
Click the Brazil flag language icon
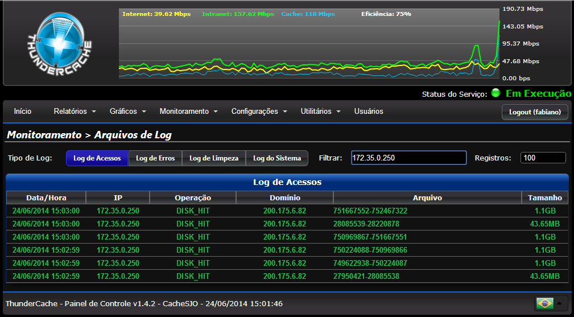[x=544, y=303]
